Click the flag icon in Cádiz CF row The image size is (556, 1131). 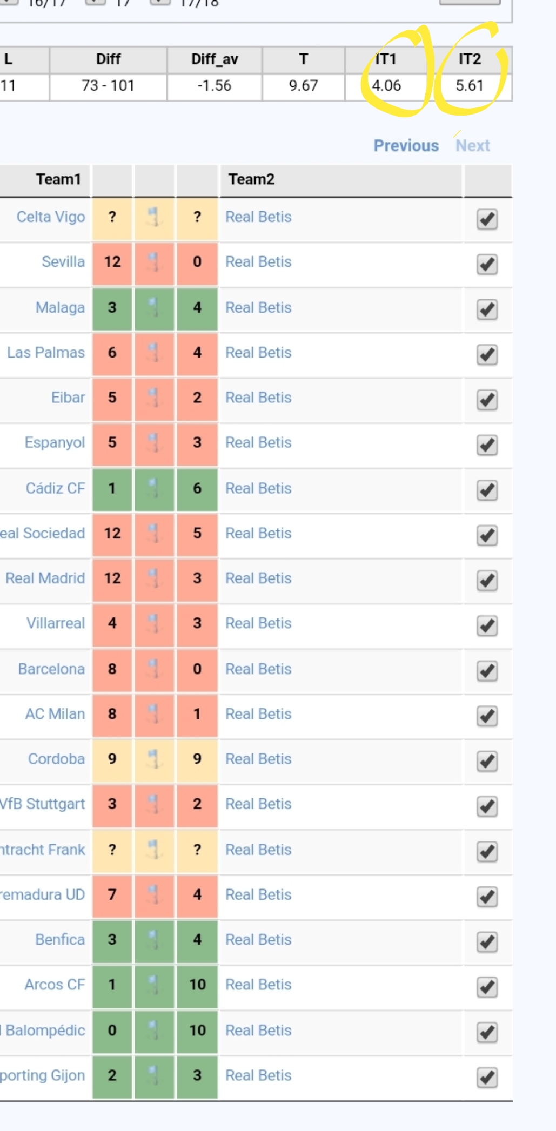154,488
